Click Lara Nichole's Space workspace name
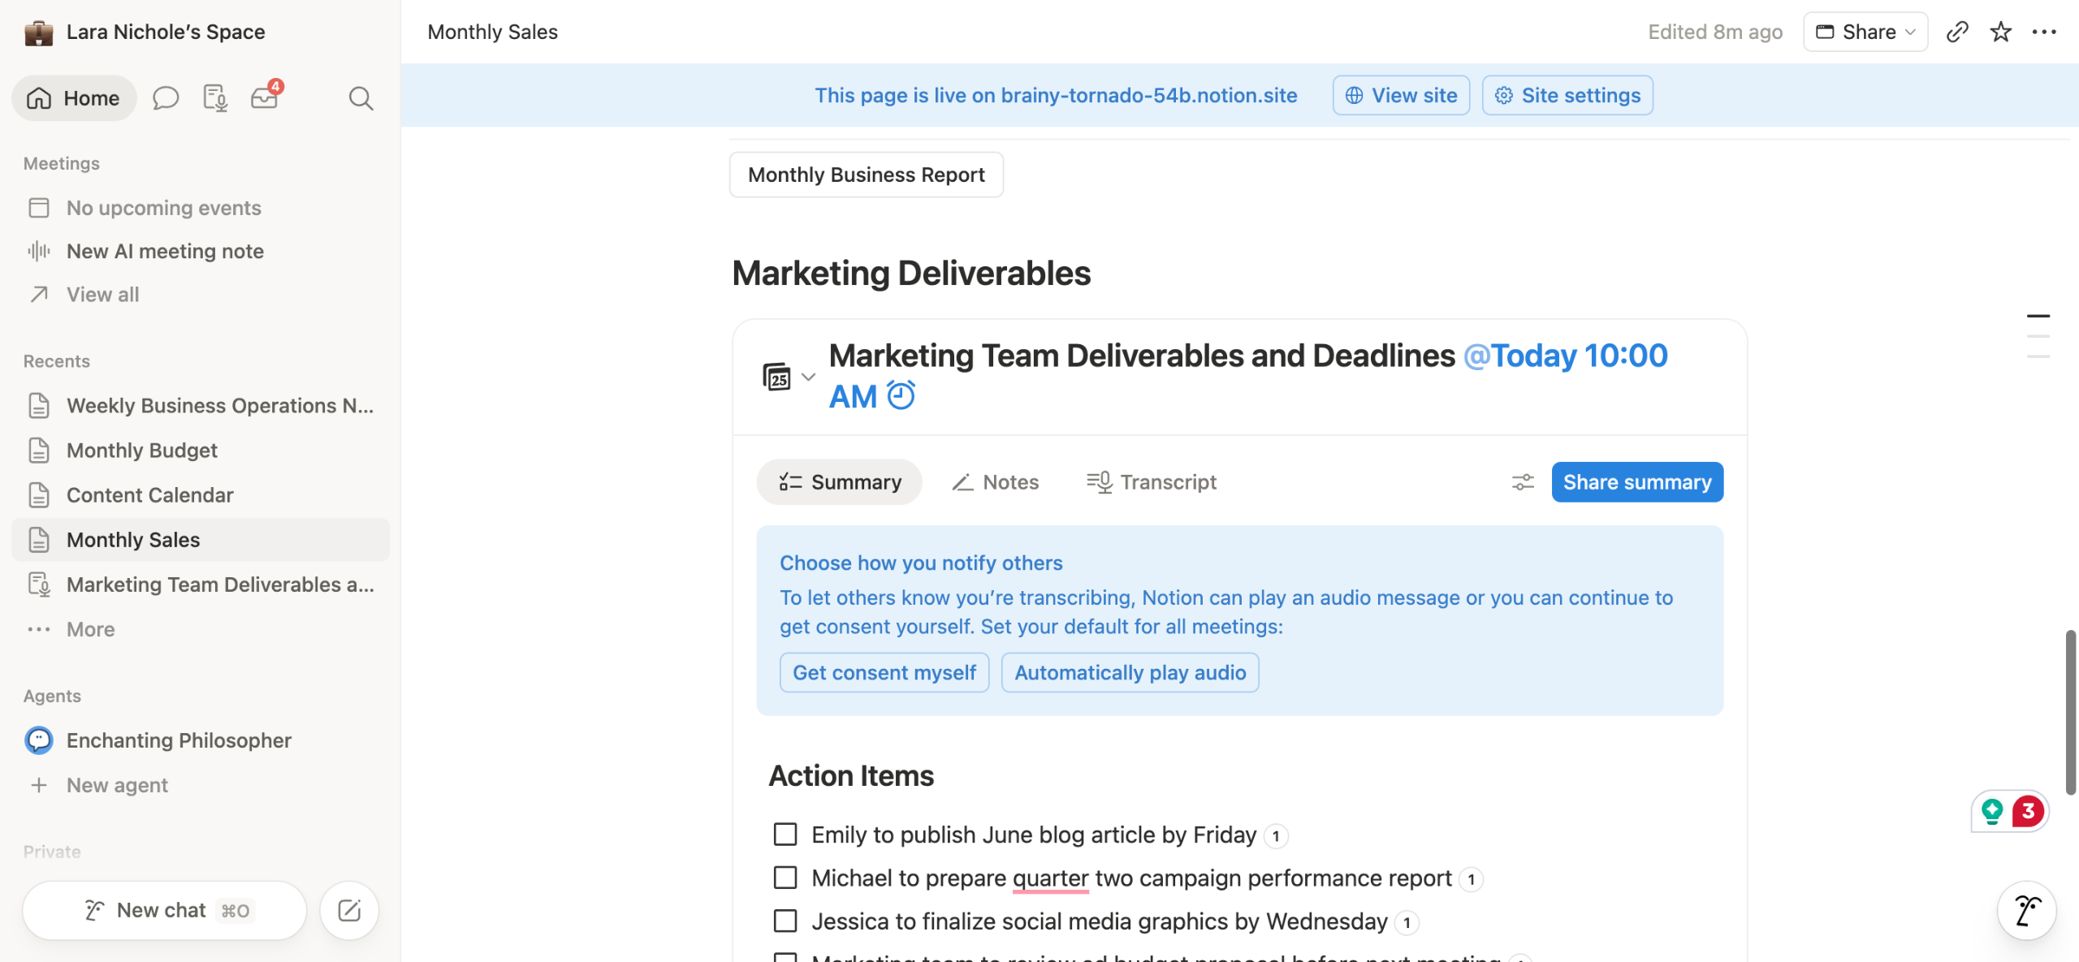 click(x=166, y=32)
